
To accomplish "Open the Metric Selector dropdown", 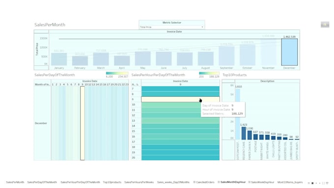I will point(172,27).
